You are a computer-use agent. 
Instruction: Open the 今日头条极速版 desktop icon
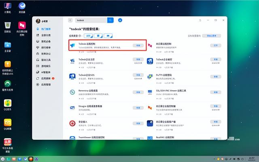[8, 142]
